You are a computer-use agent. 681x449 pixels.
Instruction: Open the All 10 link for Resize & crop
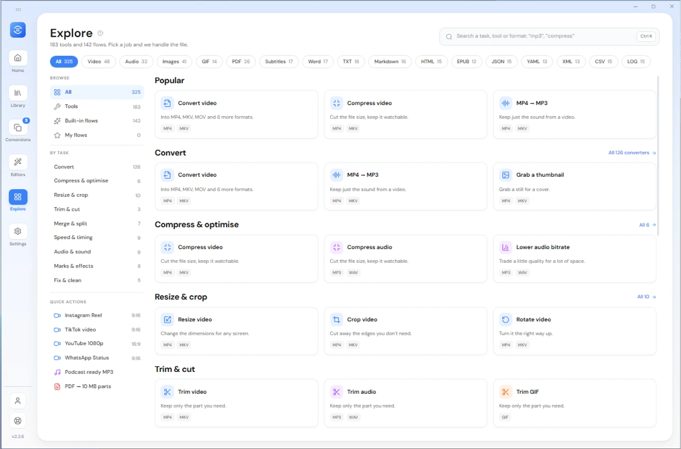[x=646, y=297]
